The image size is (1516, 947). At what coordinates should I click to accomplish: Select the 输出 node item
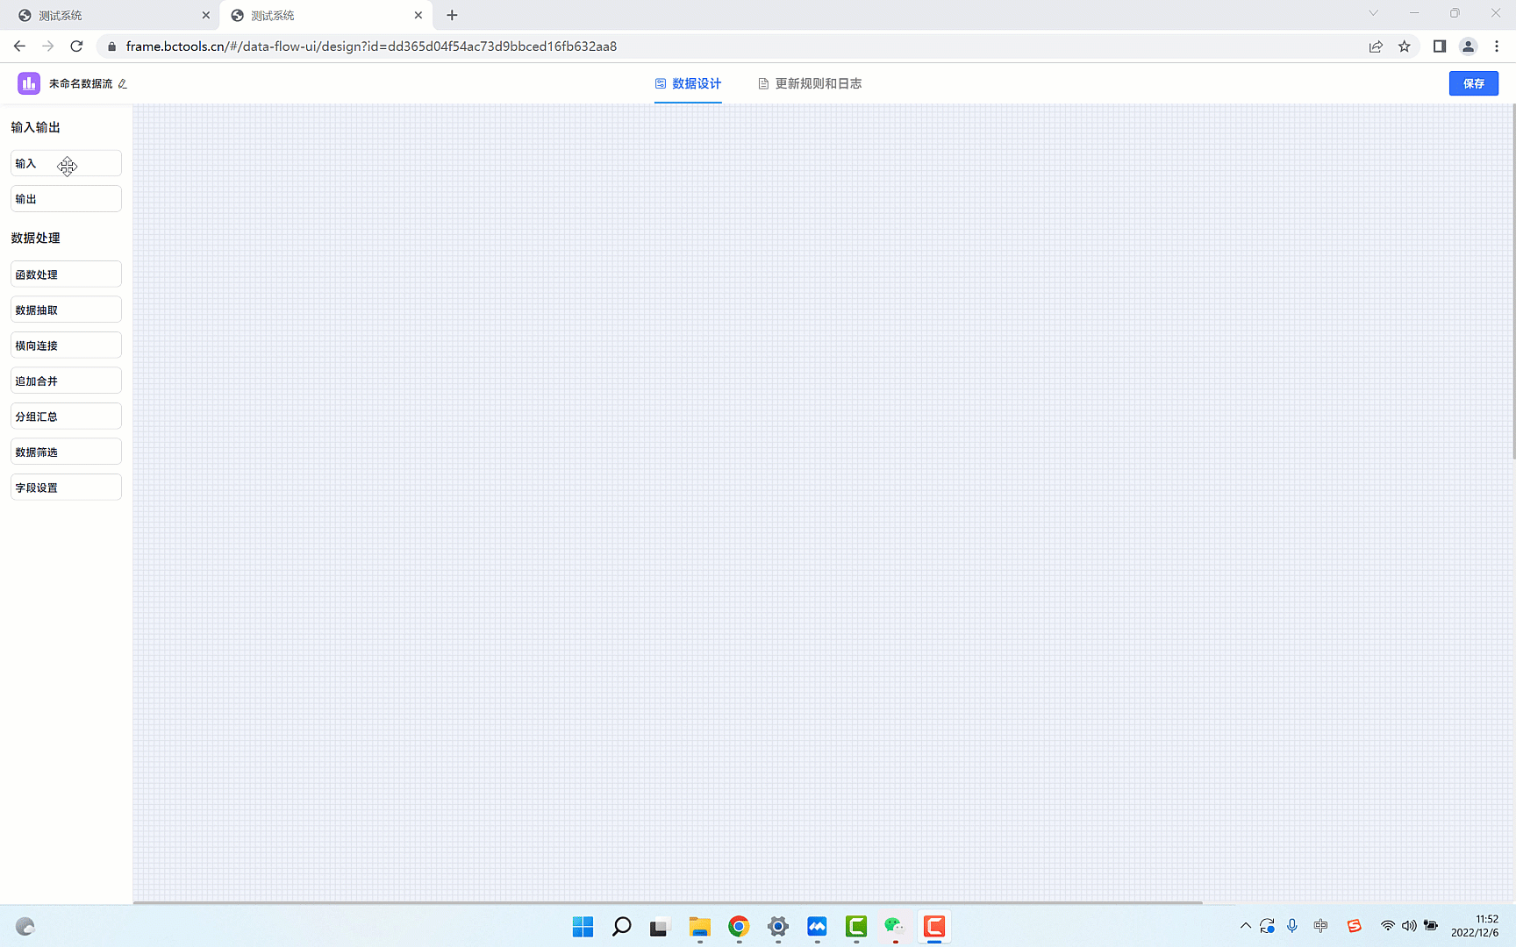click(x=66, y=199)
